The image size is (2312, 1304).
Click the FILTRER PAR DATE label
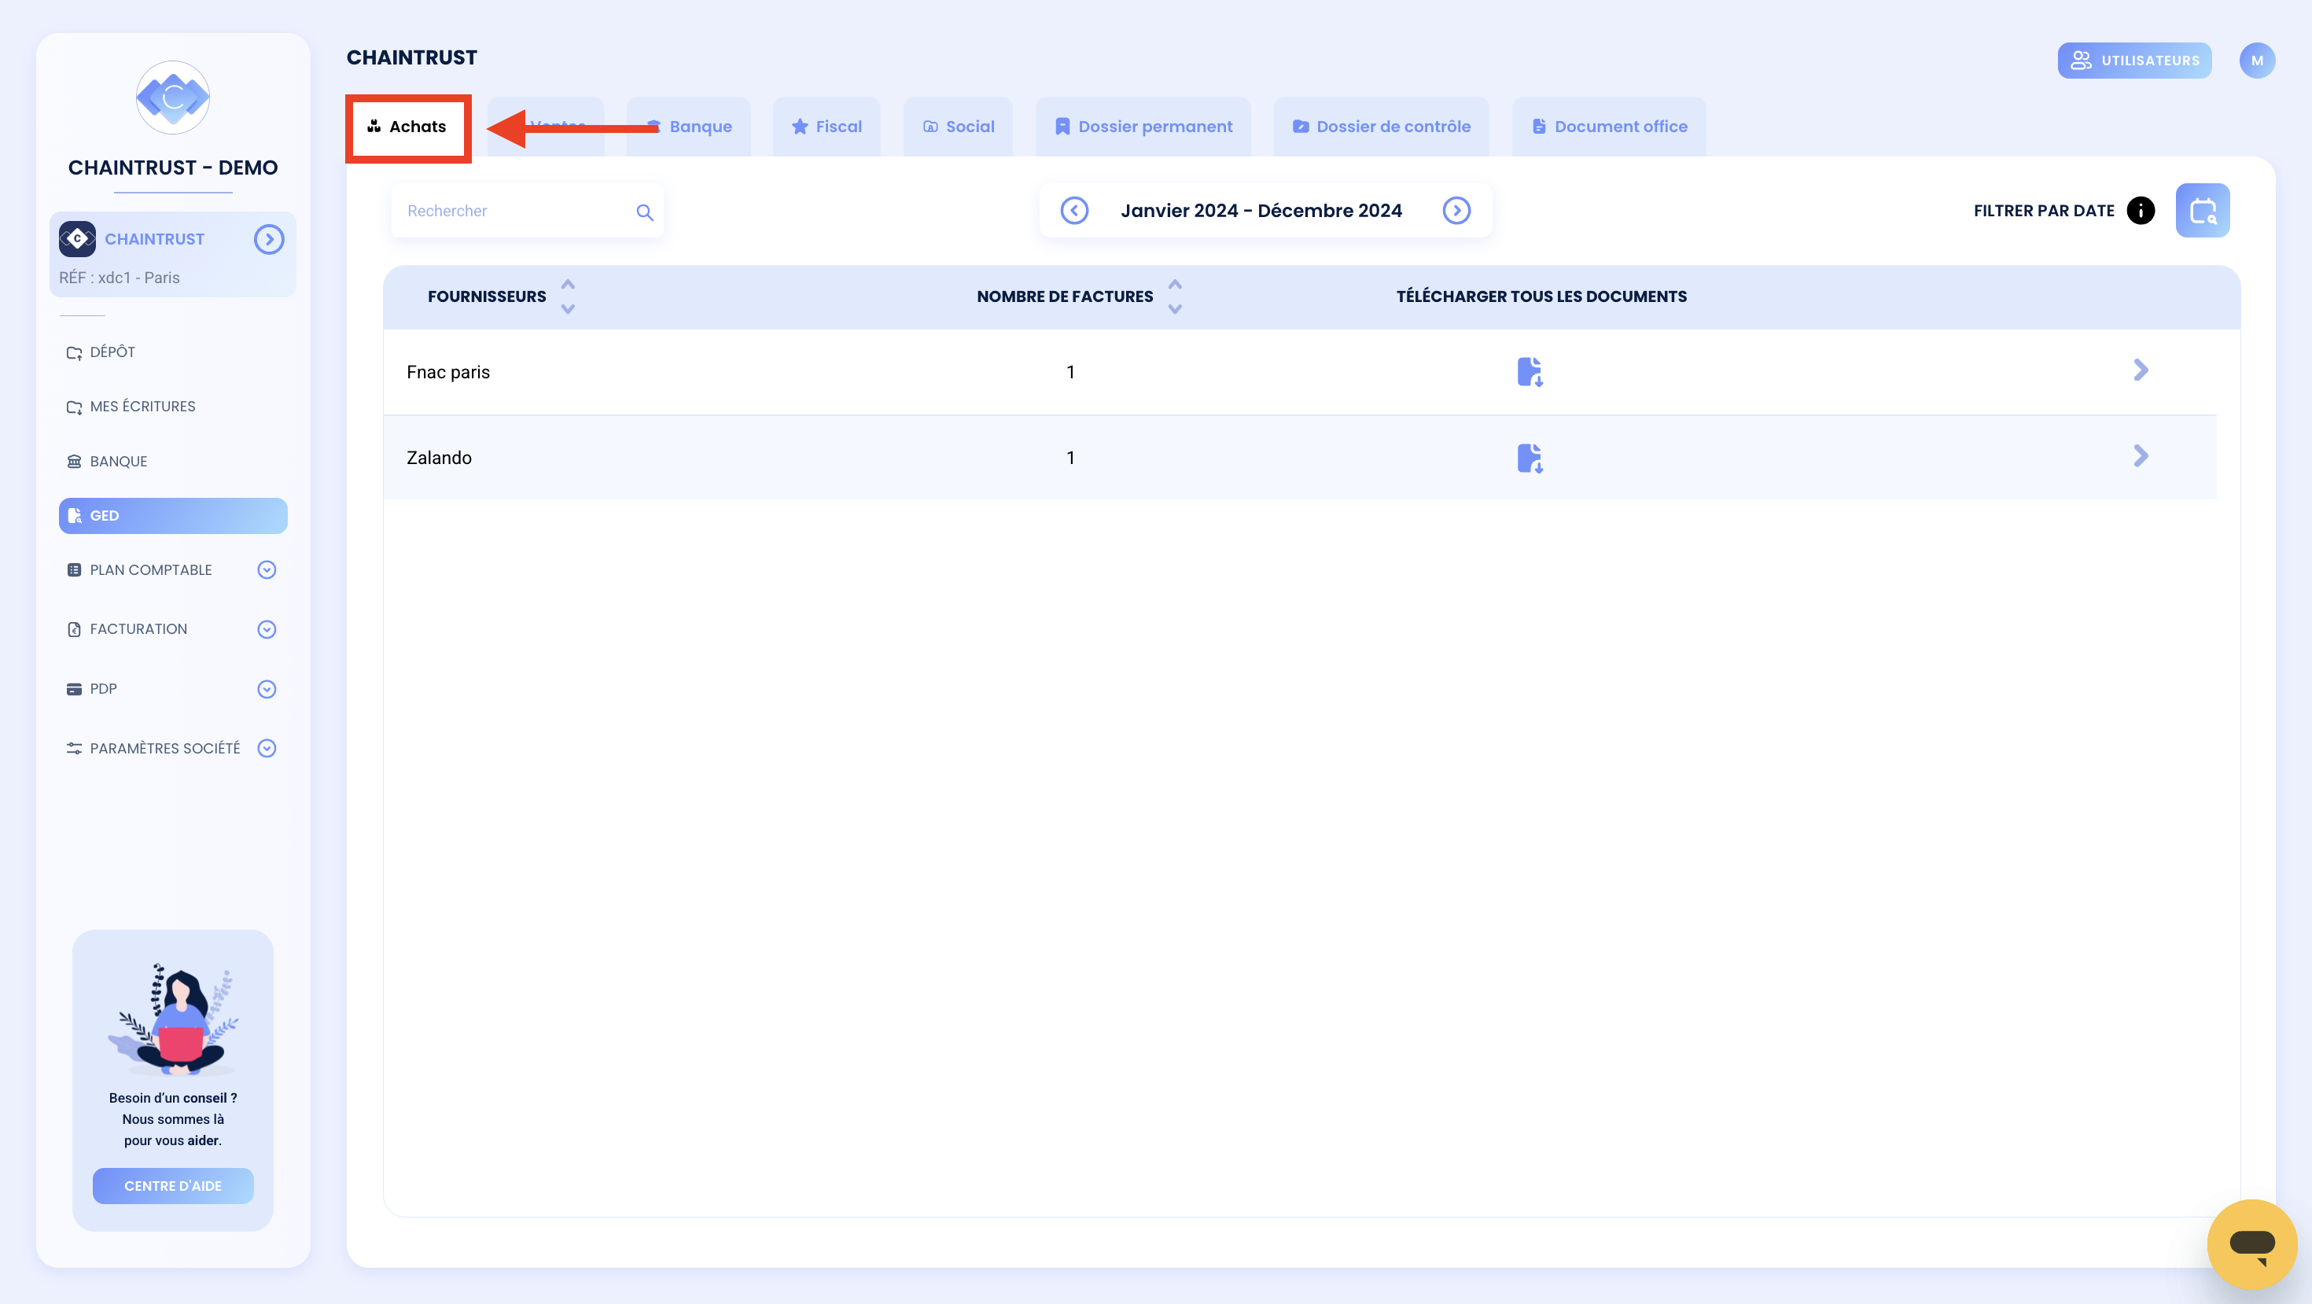[2044, 211]
